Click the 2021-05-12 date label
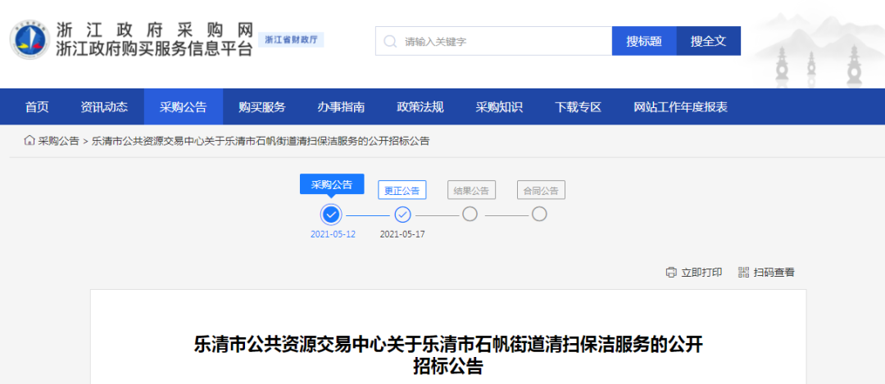Screen dimensions: 885x384 [333, 234]
